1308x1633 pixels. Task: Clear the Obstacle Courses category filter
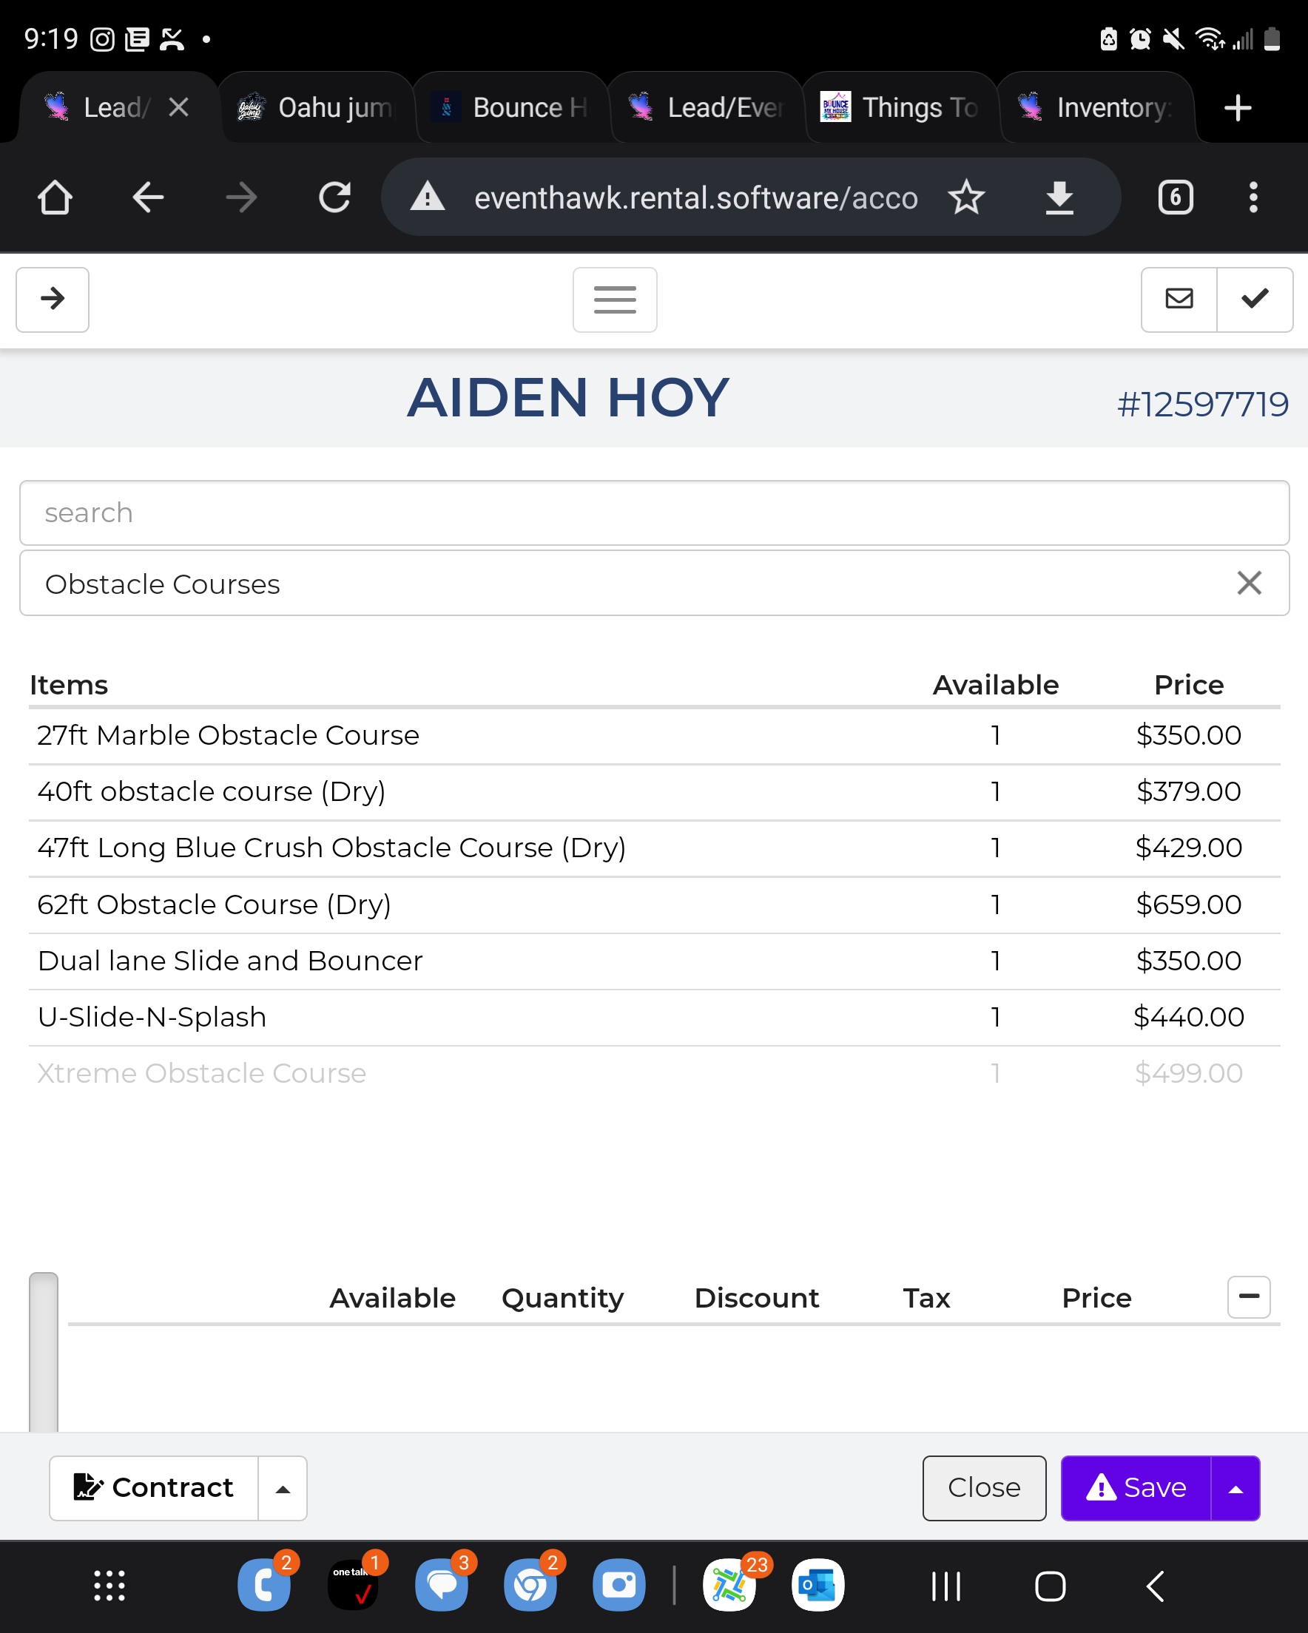click(1248, 584)
